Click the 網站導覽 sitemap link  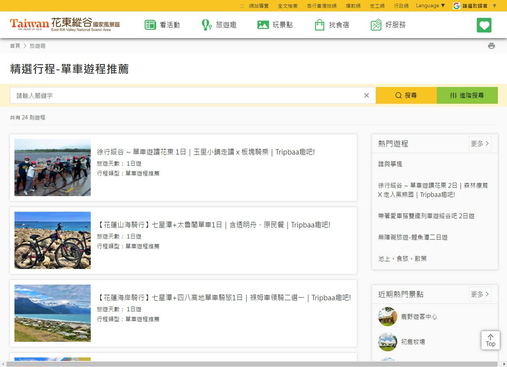259,6
